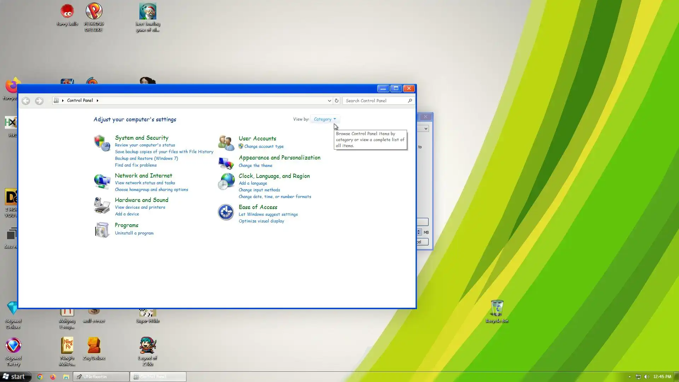Click the User Accounts people icon

[226, 143]
